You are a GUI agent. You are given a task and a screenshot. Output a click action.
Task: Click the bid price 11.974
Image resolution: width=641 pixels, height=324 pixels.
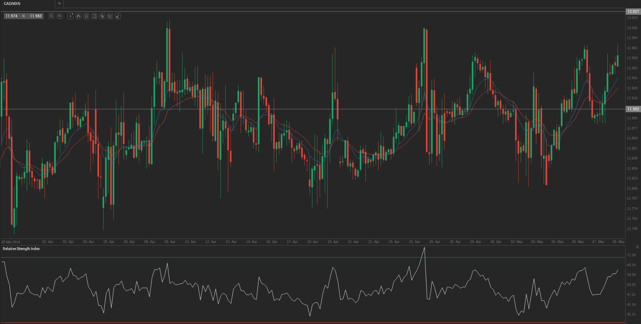click(11, 16)
